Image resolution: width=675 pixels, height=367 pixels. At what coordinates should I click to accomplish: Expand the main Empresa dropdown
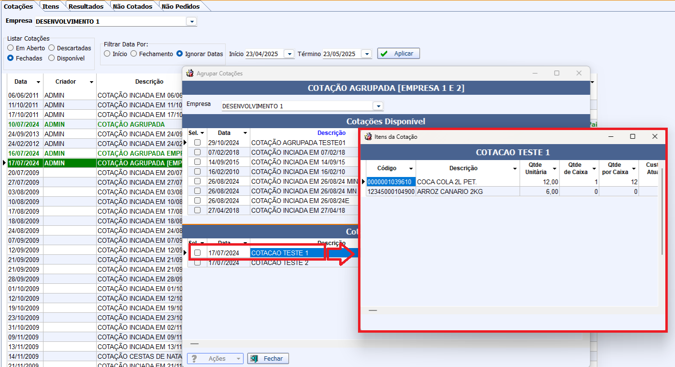pyautogui.click(x=192, y=22)
